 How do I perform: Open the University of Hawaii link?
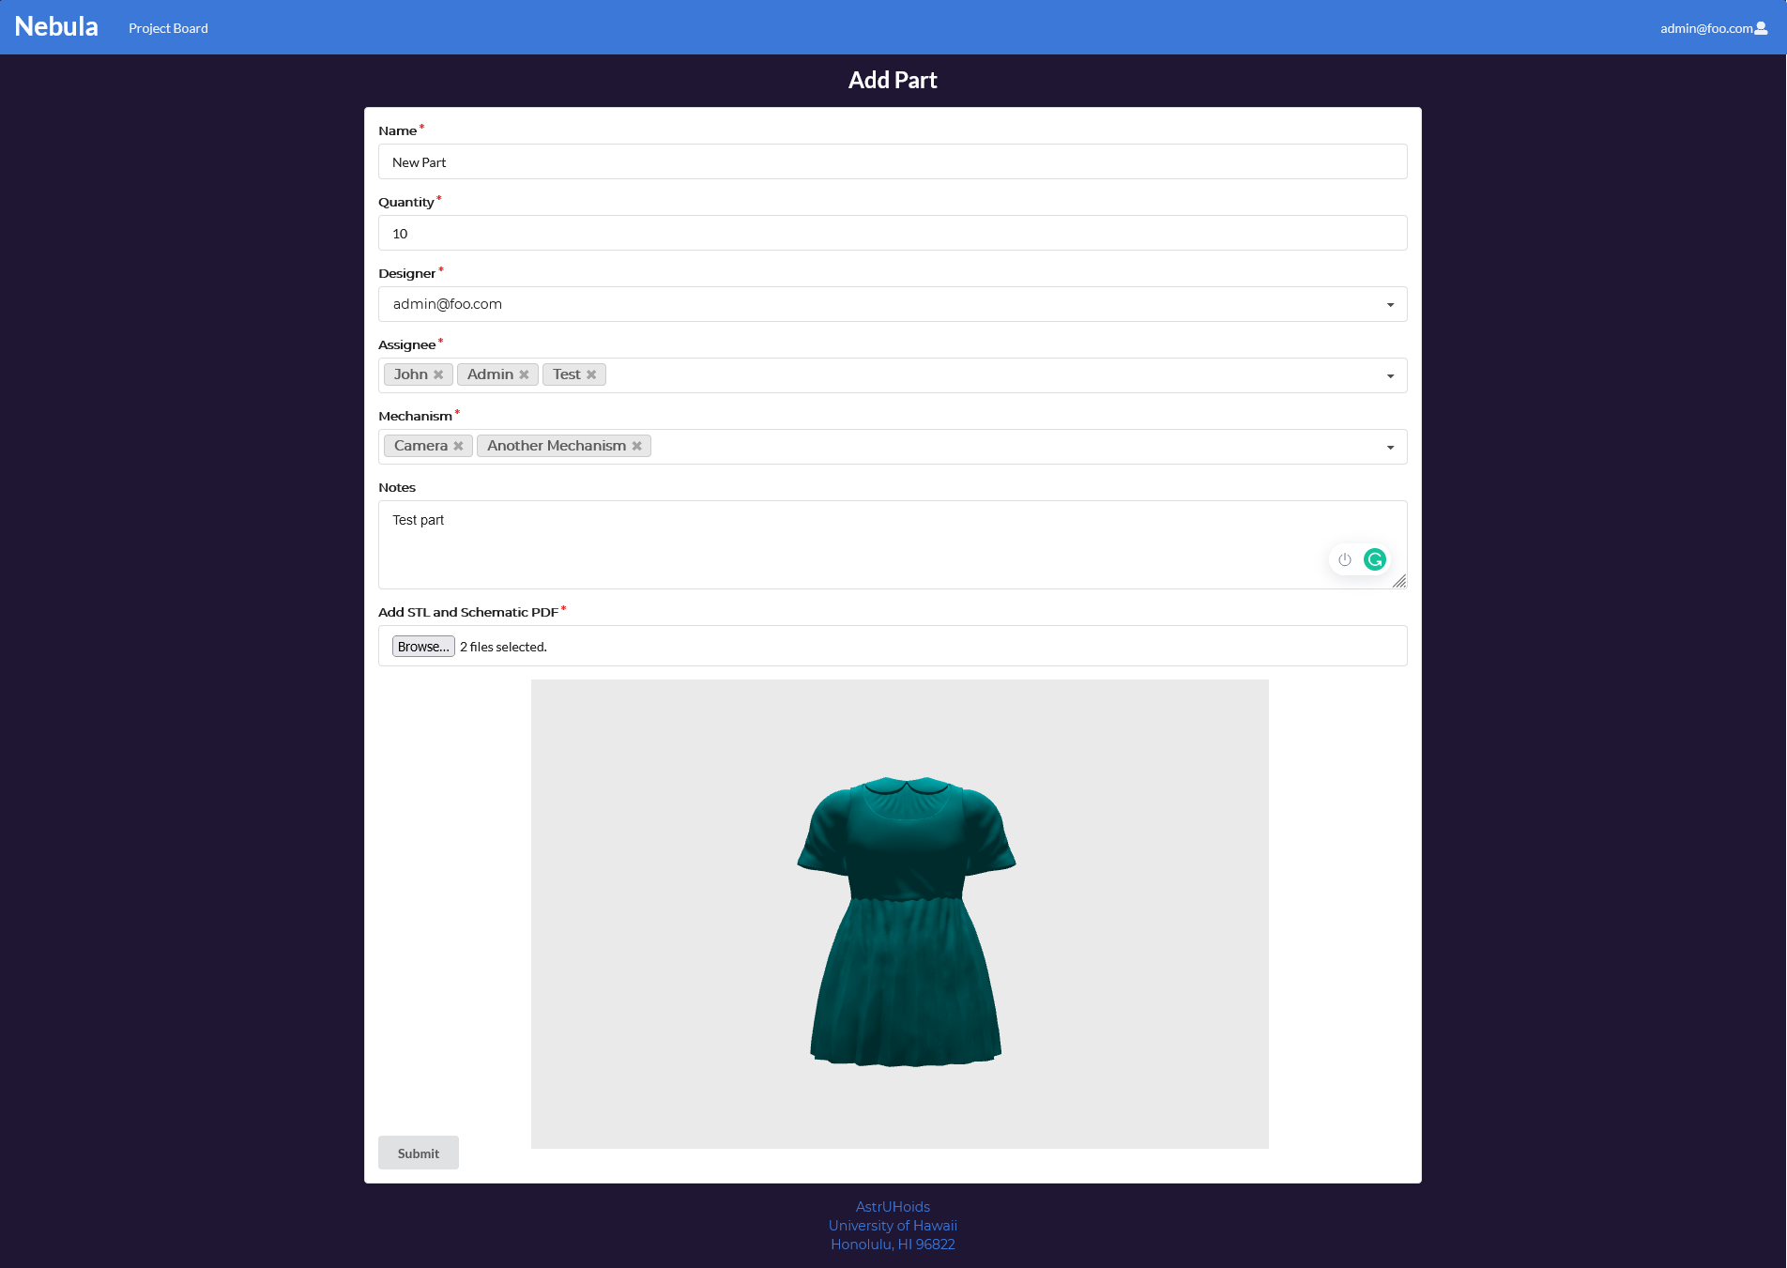tap(893, 1226)
